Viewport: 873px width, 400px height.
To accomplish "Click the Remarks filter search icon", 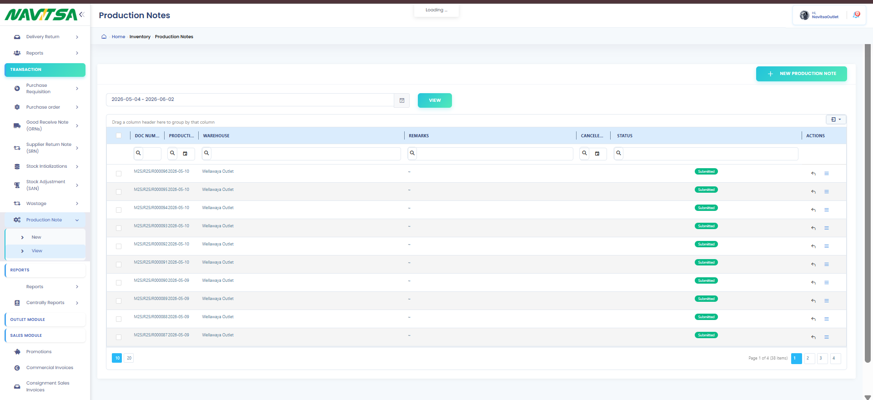I will (412, 153).
